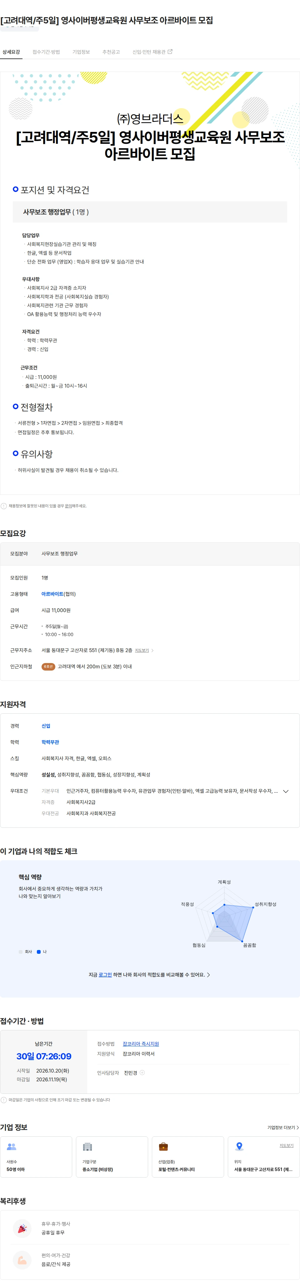Click the 휴무·휴가·행사 party icon
Image resolution: width=300 pixels, height=1287 pixels.
tap(22, 1228)
